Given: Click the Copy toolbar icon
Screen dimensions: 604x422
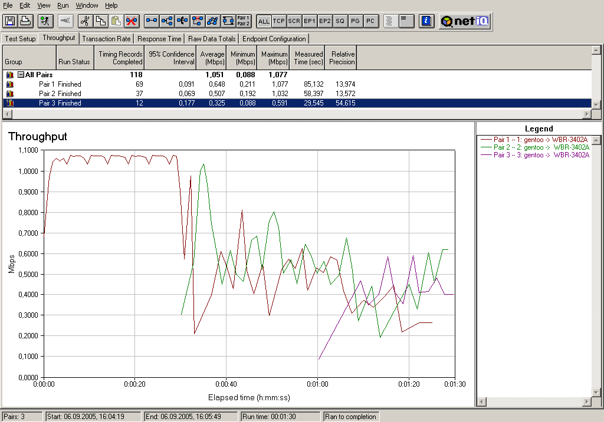Looking at the screenshot, I should [100, 21].
